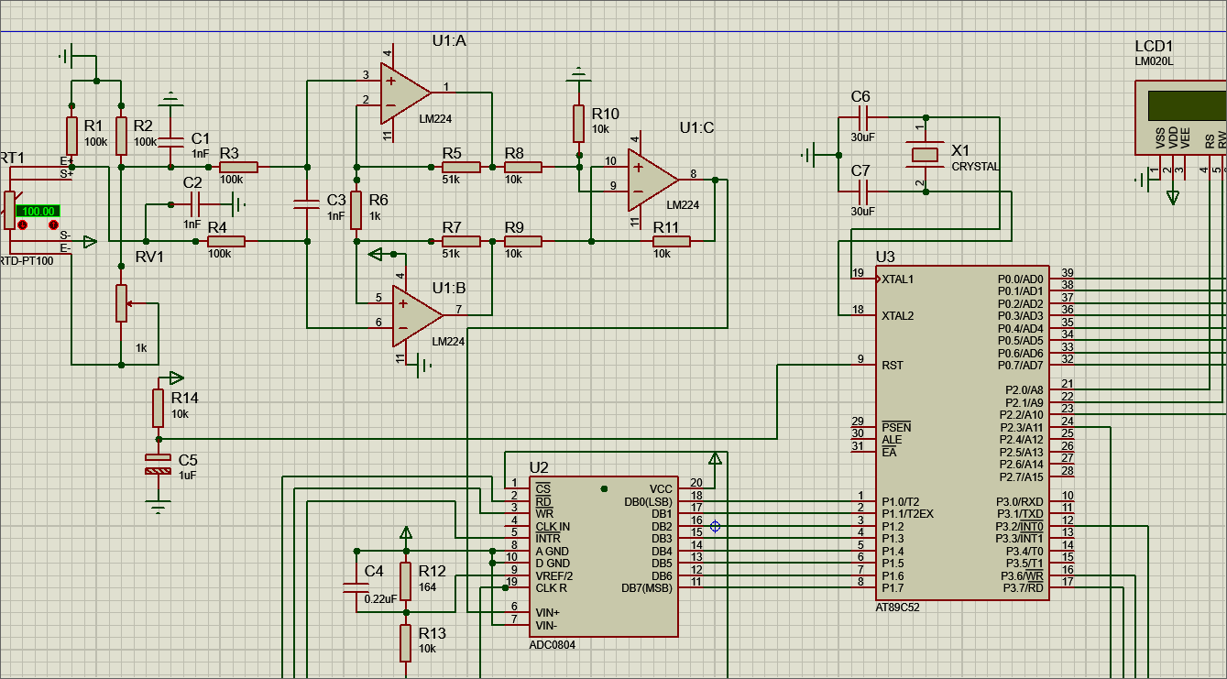Click the 30uF value under C6
Image resolution: width=1227 pixels, height=679 pixels.
[861, 137]
